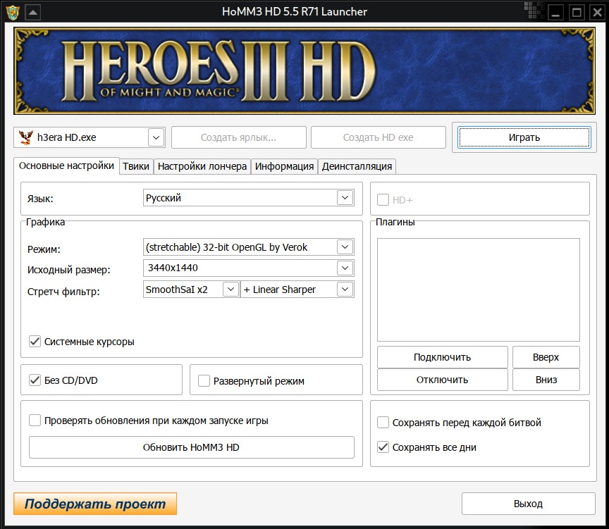Screen dimensions: 609x529
Task: Click the Вниз button
Action: pyautogui.click(x=546, y=380)
